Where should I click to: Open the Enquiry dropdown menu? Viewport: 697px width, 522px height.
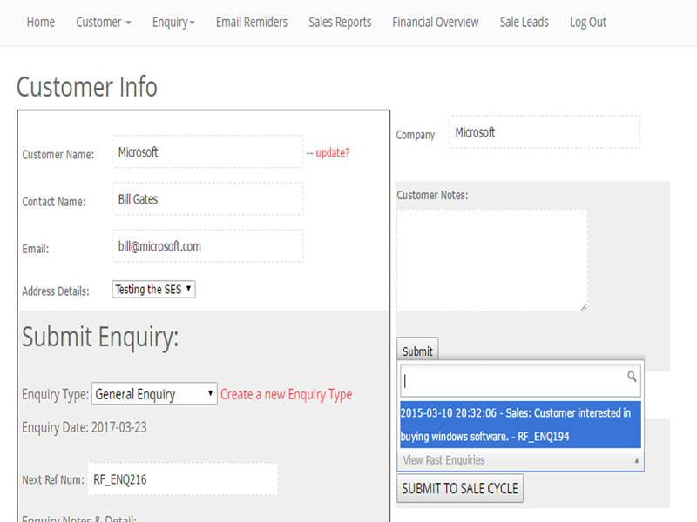(173, 23)
